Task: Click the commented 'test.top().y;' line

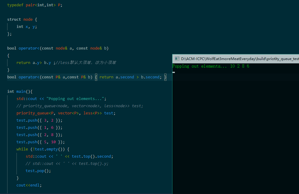Action: point(67,164)
